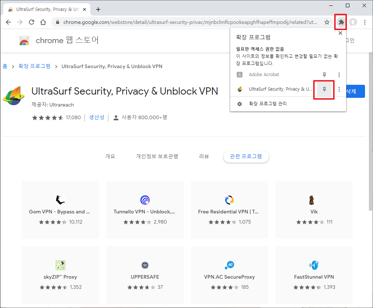Open a new browser tab
This screenshot has height=308, width=373.
tap(98, 9)
